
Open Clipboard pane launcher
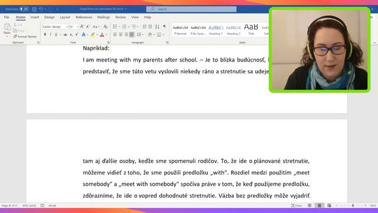(38, 43)
